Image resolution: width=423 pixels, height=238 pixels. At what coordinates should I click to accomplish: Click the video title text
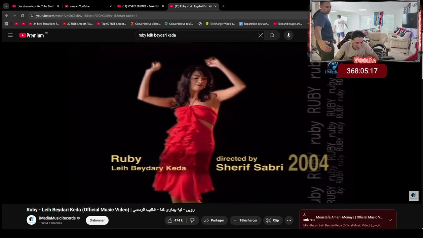click(111, 210)
